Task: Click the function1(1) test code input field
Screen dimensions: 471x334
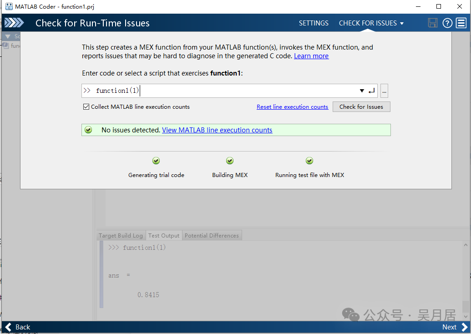Action: point(220,91)
